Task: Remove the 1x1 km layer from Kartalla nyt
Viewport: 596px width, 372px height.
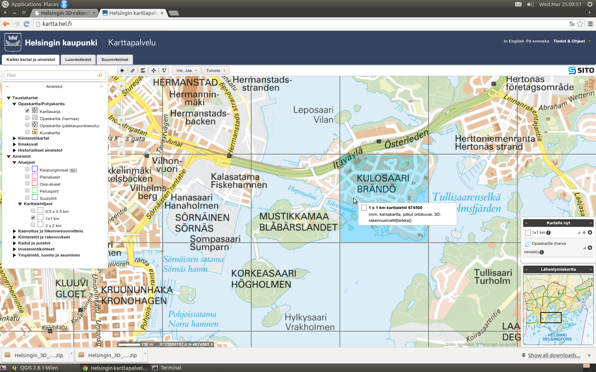Action: tap(590, 232)
